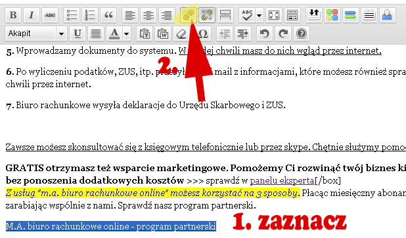Toggle bold formatting
Viewport: 406px width, 238px height.
click(x=13, y=15)
